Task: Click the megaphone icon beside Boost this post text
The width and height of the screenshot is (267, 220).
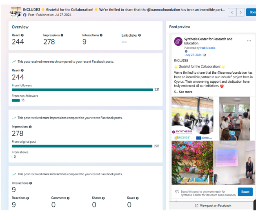Action: click(177, 191)
